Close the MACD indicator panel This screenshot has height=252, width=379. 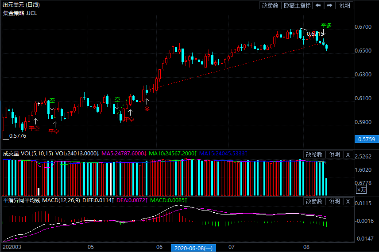point(348,201)
